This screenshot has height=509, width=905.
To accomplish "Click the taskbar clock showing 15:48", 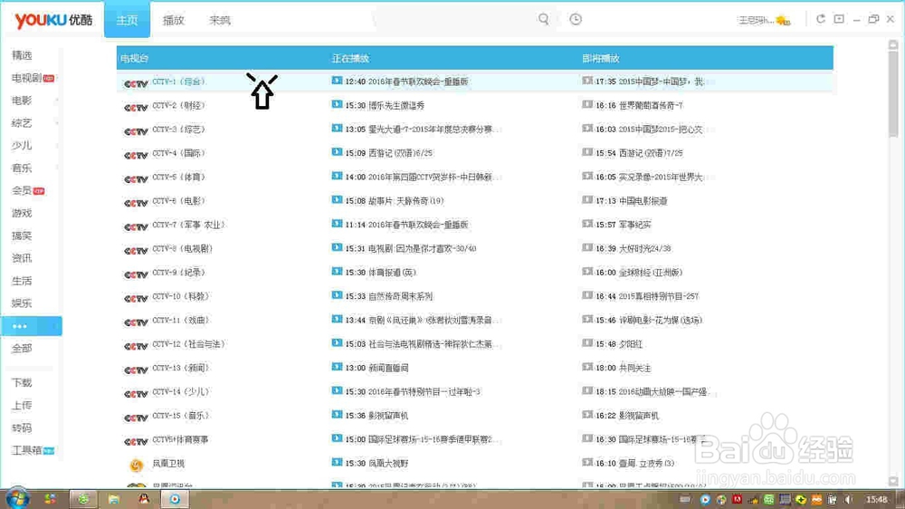I will (x=877, y=499).
